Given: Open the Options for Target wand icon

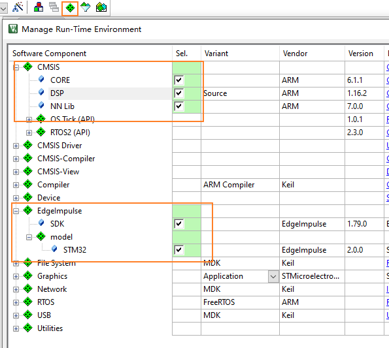Looking at the screenshot, I should pyautogui.click(x=18, y=7).
